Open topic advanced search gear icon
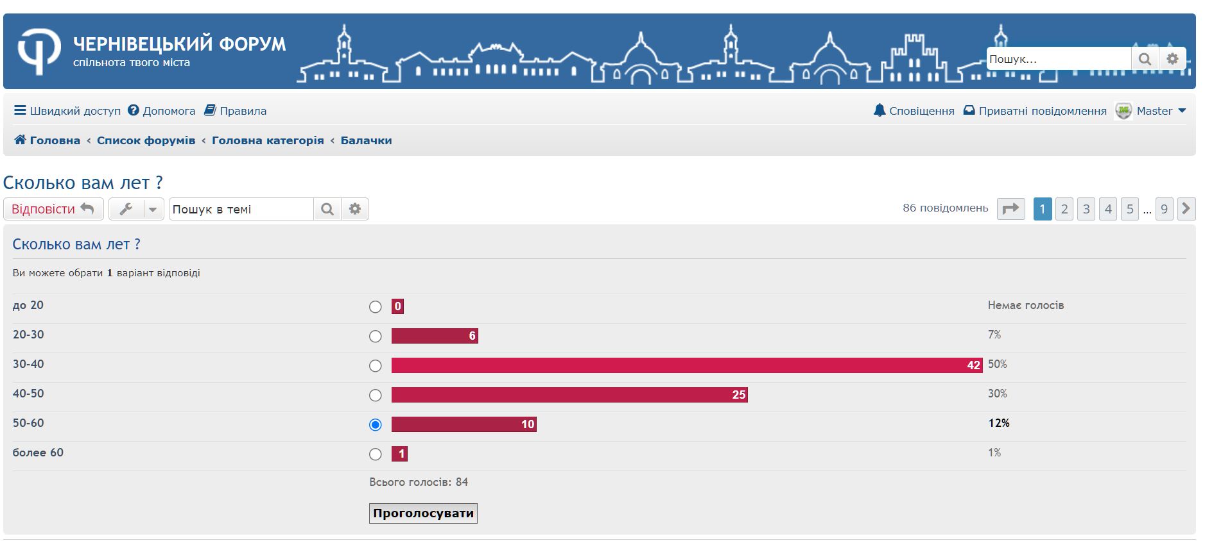1205x541 pixels. [355, 209]
